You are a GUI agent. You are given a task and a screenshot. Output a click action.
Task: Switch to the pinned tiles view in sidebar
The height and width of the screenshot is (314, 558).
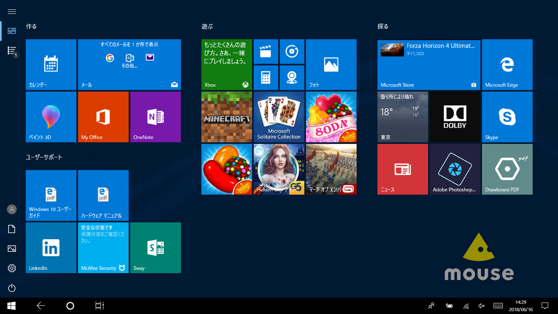click(x=11, y=31)
